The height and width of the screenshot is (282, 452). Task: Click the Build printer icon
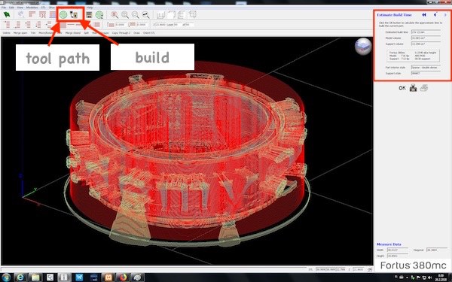tap(74, 14)
